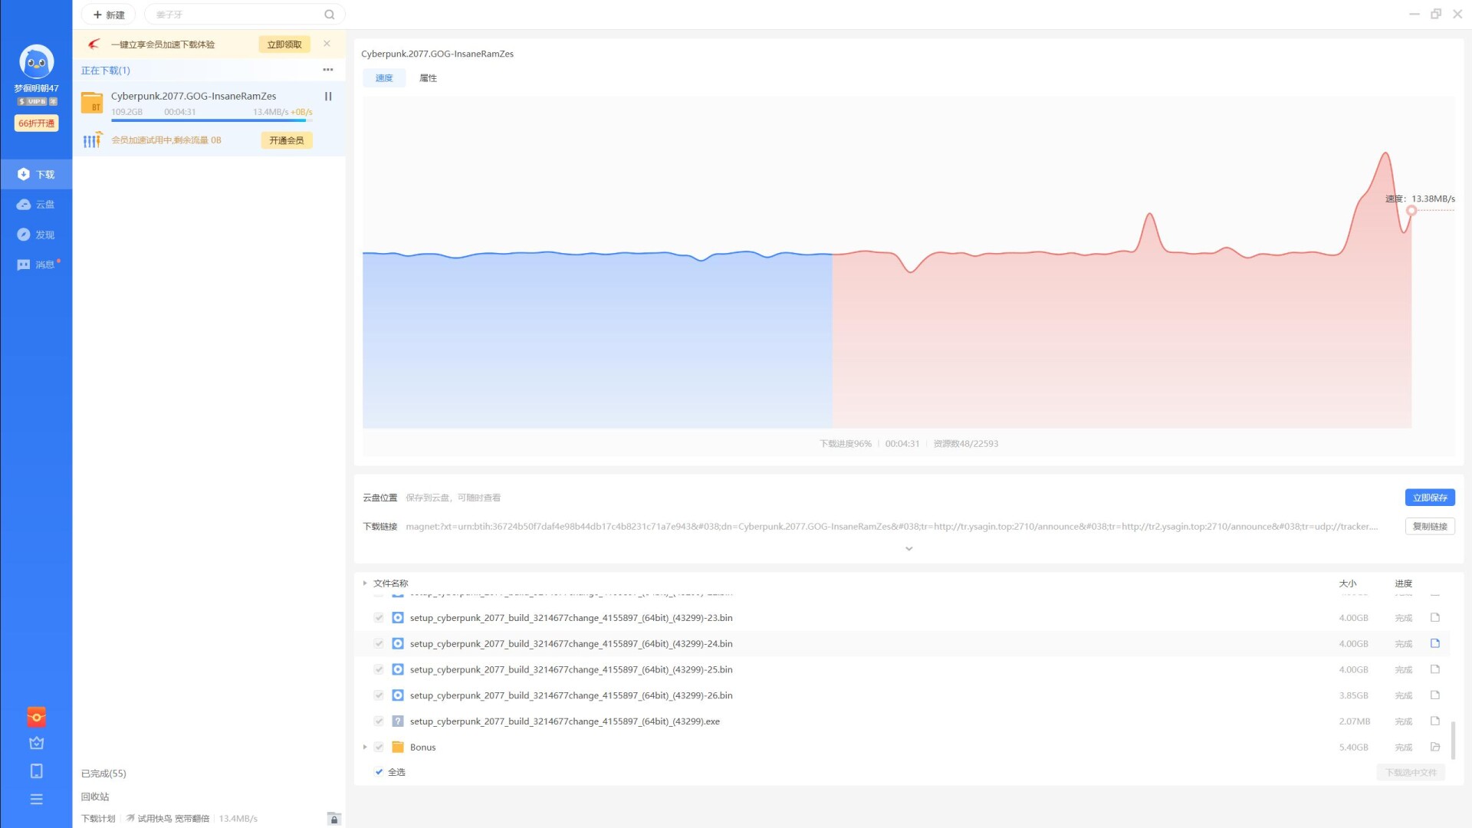Open the hamburger menu at sidebar bottom
The height and width of the screenshot is (828, 1472).
tap(36, 800)
